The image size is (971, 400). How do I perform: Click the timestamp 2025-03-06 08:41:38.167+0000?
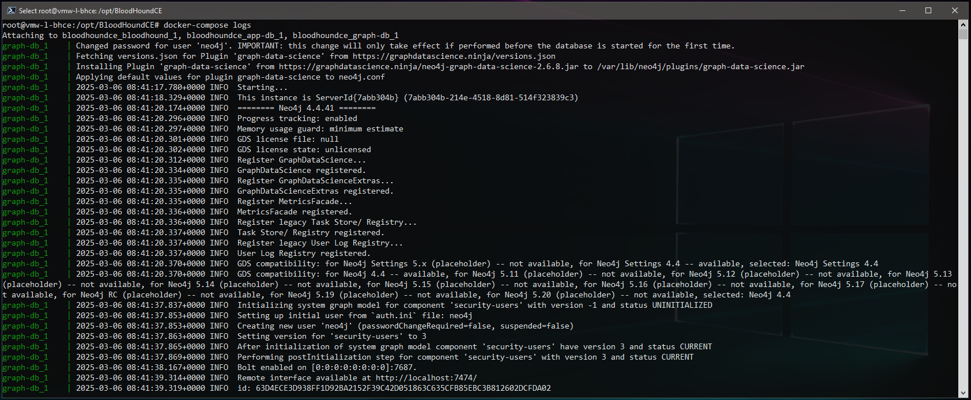[x=141, y=367]
